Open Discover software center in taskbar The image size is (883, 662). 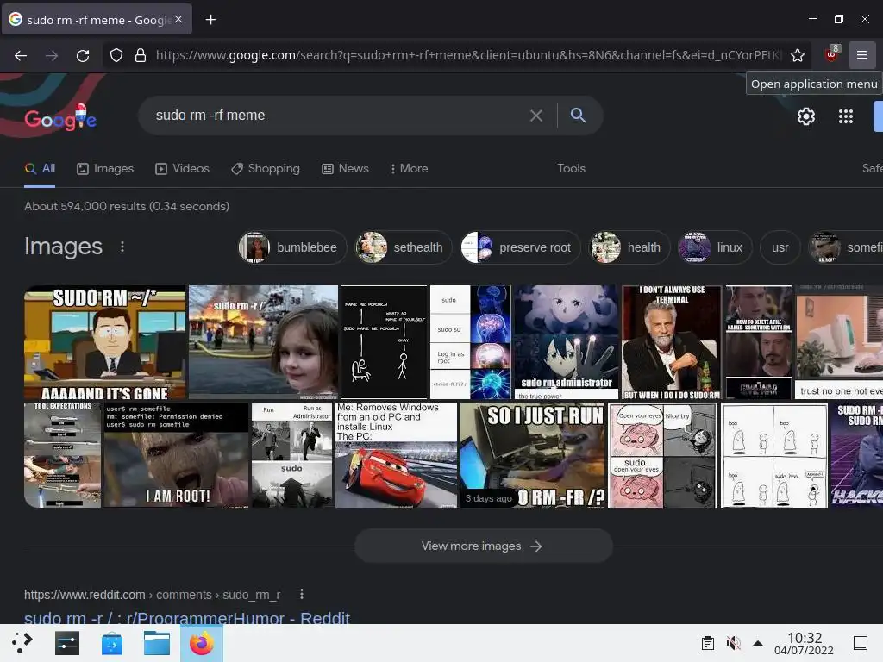(111, 643)
